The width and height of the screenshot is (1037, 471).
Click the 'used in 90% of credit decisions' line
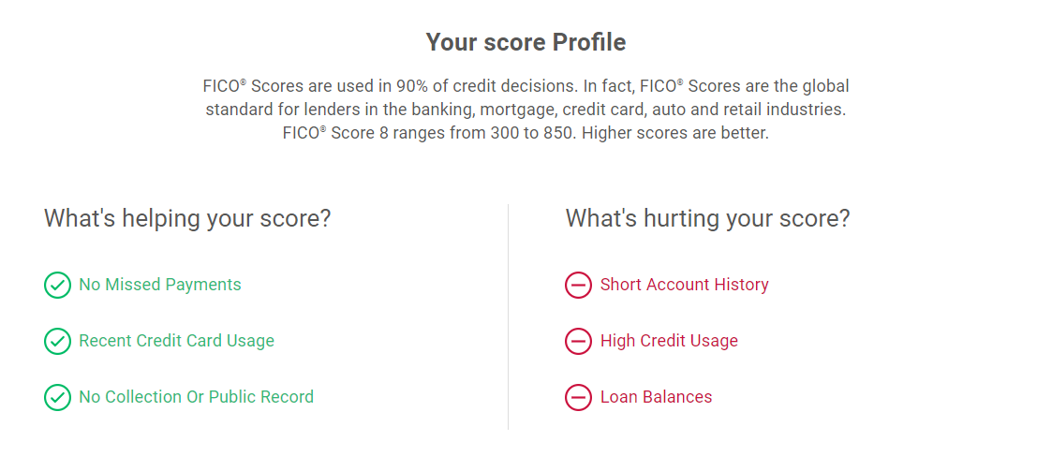click(526, 86)
